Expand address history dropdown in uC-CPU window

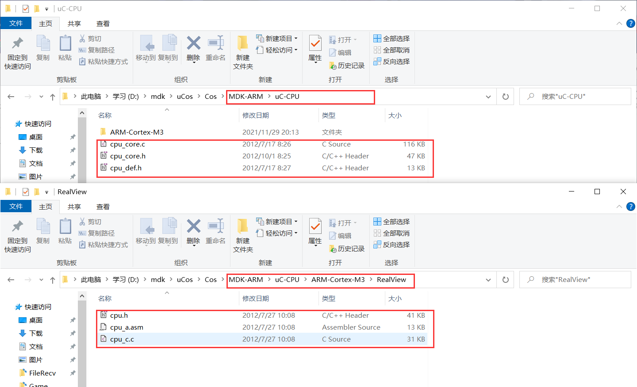[488, 97]
